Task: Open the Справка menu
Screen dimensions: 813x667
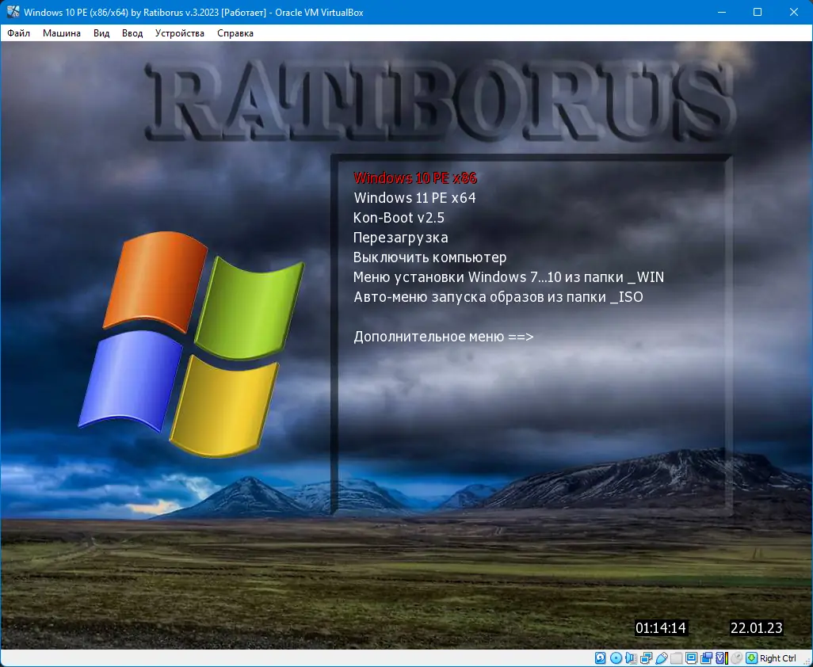Action: 235,33
